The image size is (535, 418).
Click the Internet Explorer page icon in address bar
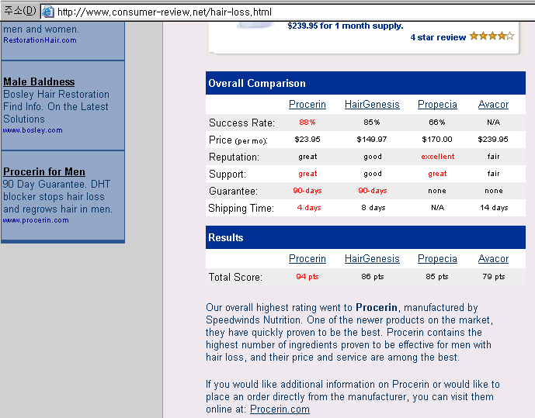(x=48, y=12)
